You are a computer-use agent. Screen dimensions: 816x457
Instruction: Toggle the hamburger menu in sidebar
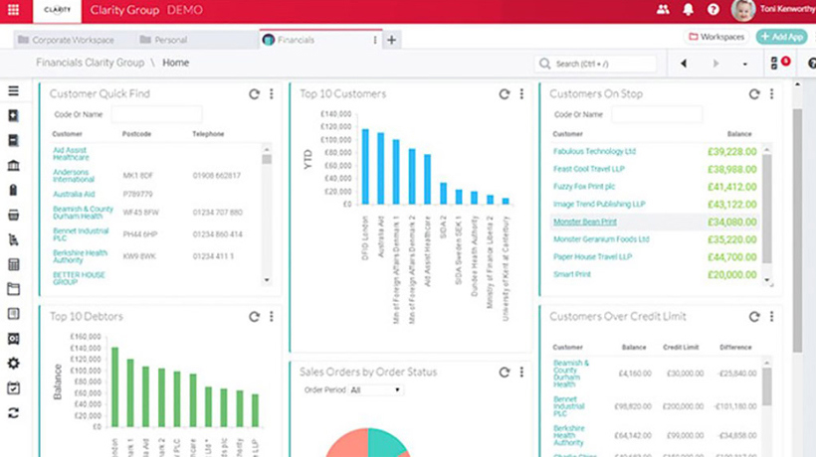14,90
